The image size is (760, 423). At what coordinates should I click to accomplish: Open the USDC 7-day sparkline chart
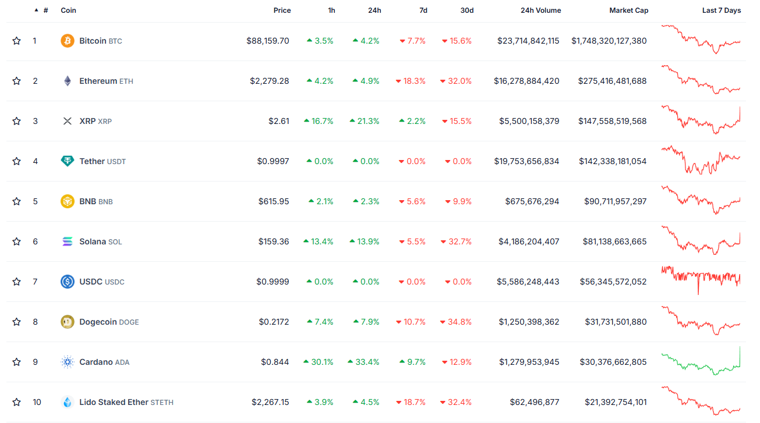click(701, 279)
